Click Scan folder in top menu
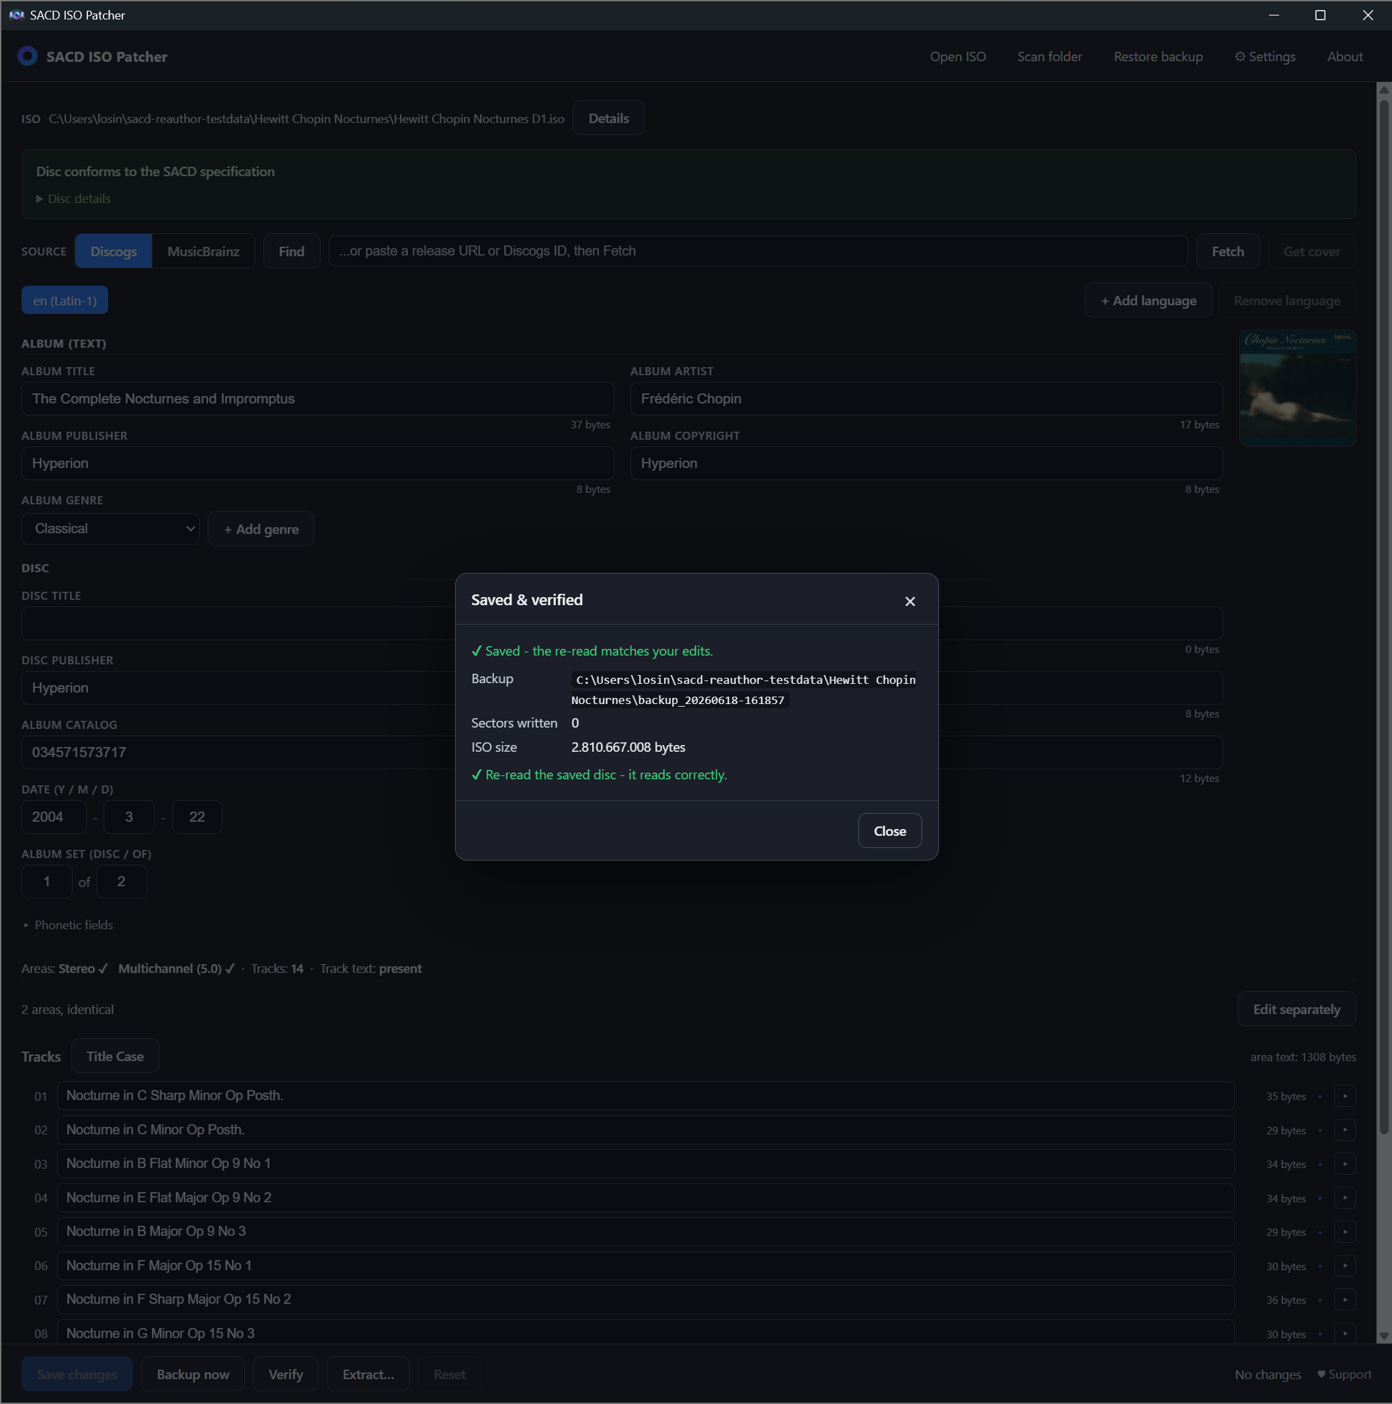Screen dimensions: 1392x1404 click(x=1049, y=56)
